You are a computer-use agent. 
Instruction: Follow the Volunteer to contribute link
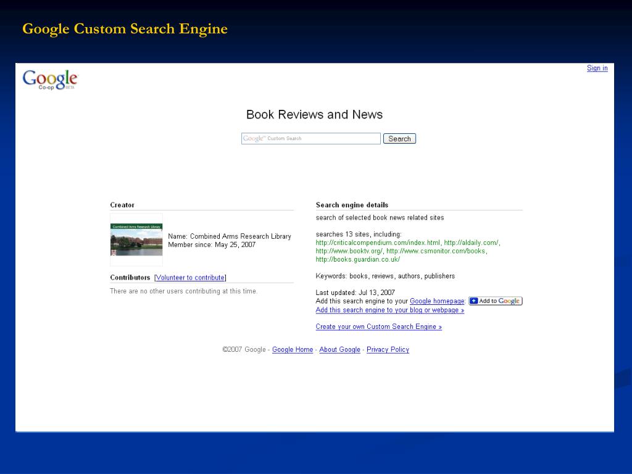pyautogui.click(x=190, y=278)
